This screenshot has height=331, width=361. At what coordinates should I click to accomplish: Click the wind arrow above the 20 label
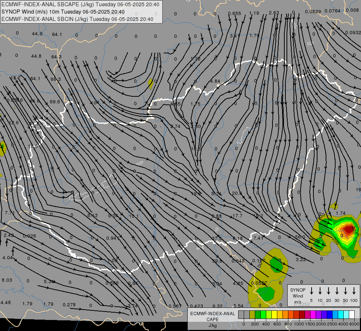tap(329, 291)
